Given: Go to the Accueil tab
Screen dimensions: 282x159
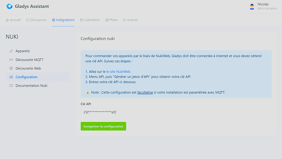Looking at the screenshot, I should point(13,20).
